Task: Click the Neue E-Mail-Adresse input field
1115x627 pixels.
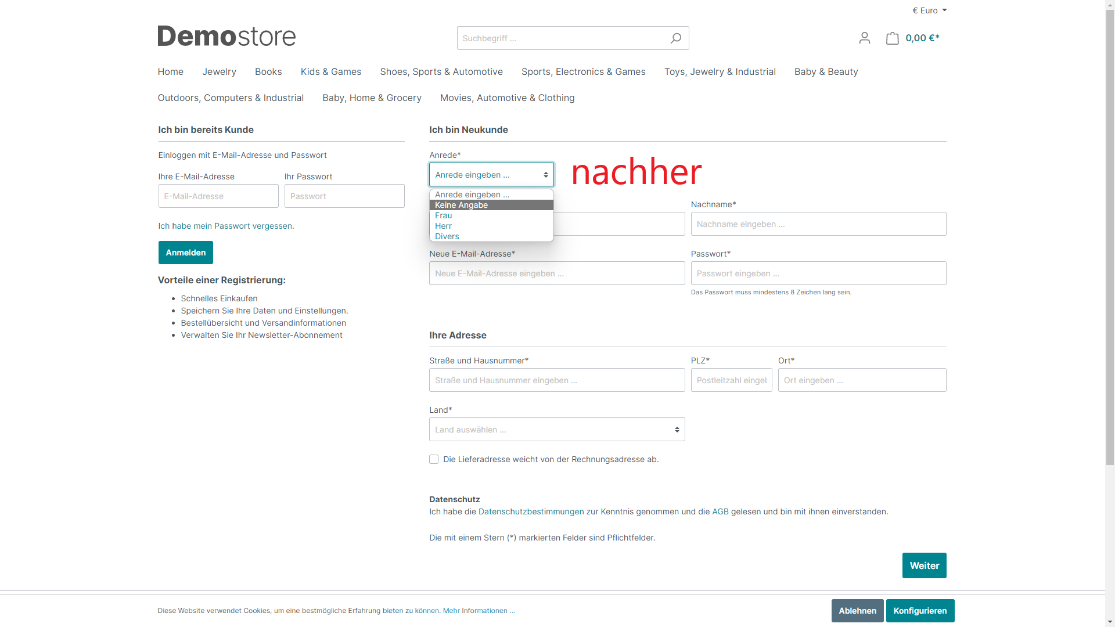Action: 557,273
